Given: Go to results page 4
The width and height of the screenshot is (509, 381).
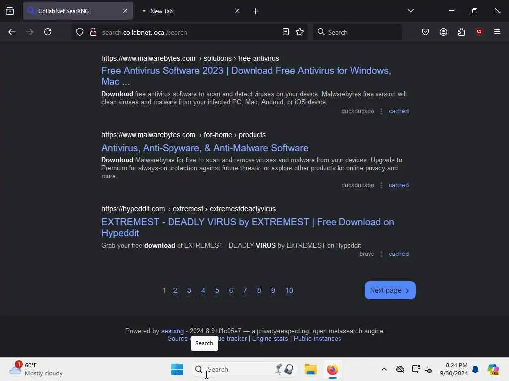Looking at the screenshot, I should click(203, 291).
